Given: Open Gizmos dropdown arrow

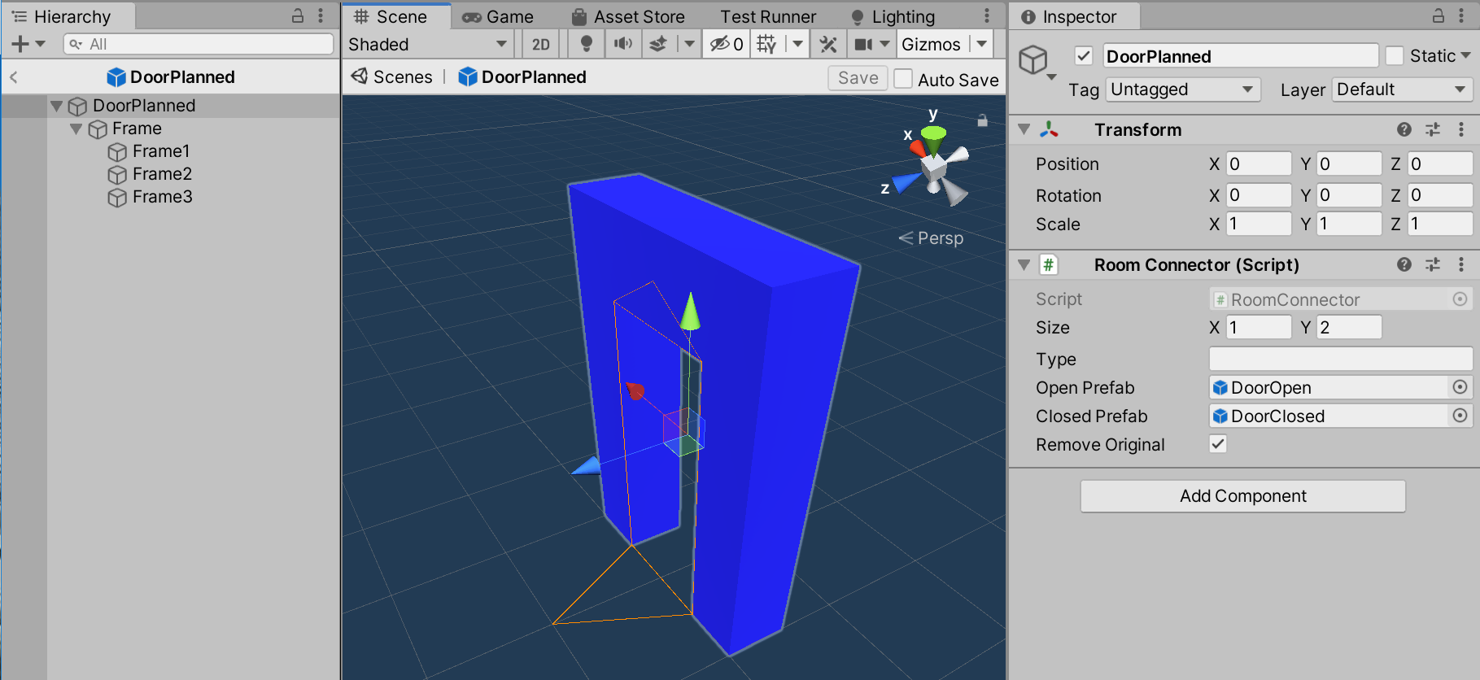Looking at the screenshot, I should click(x=982, y=44).
